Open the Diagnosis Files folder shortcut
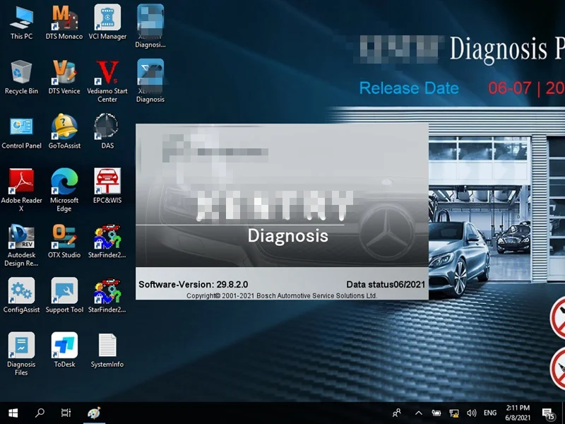The width and height of the screenshot is (565, 424). [21, 346]
